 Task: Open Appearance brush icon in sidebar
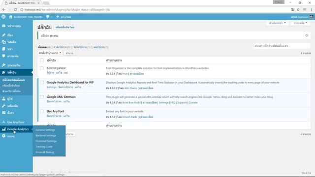pos(3,65)
